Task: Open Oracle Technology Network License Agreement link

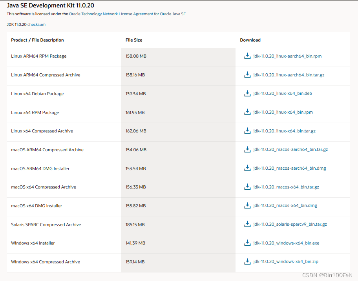Action: (x=127, y=14)
